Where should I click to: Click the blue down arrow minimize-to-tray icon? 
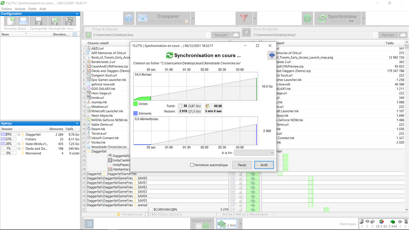(271, 55)
